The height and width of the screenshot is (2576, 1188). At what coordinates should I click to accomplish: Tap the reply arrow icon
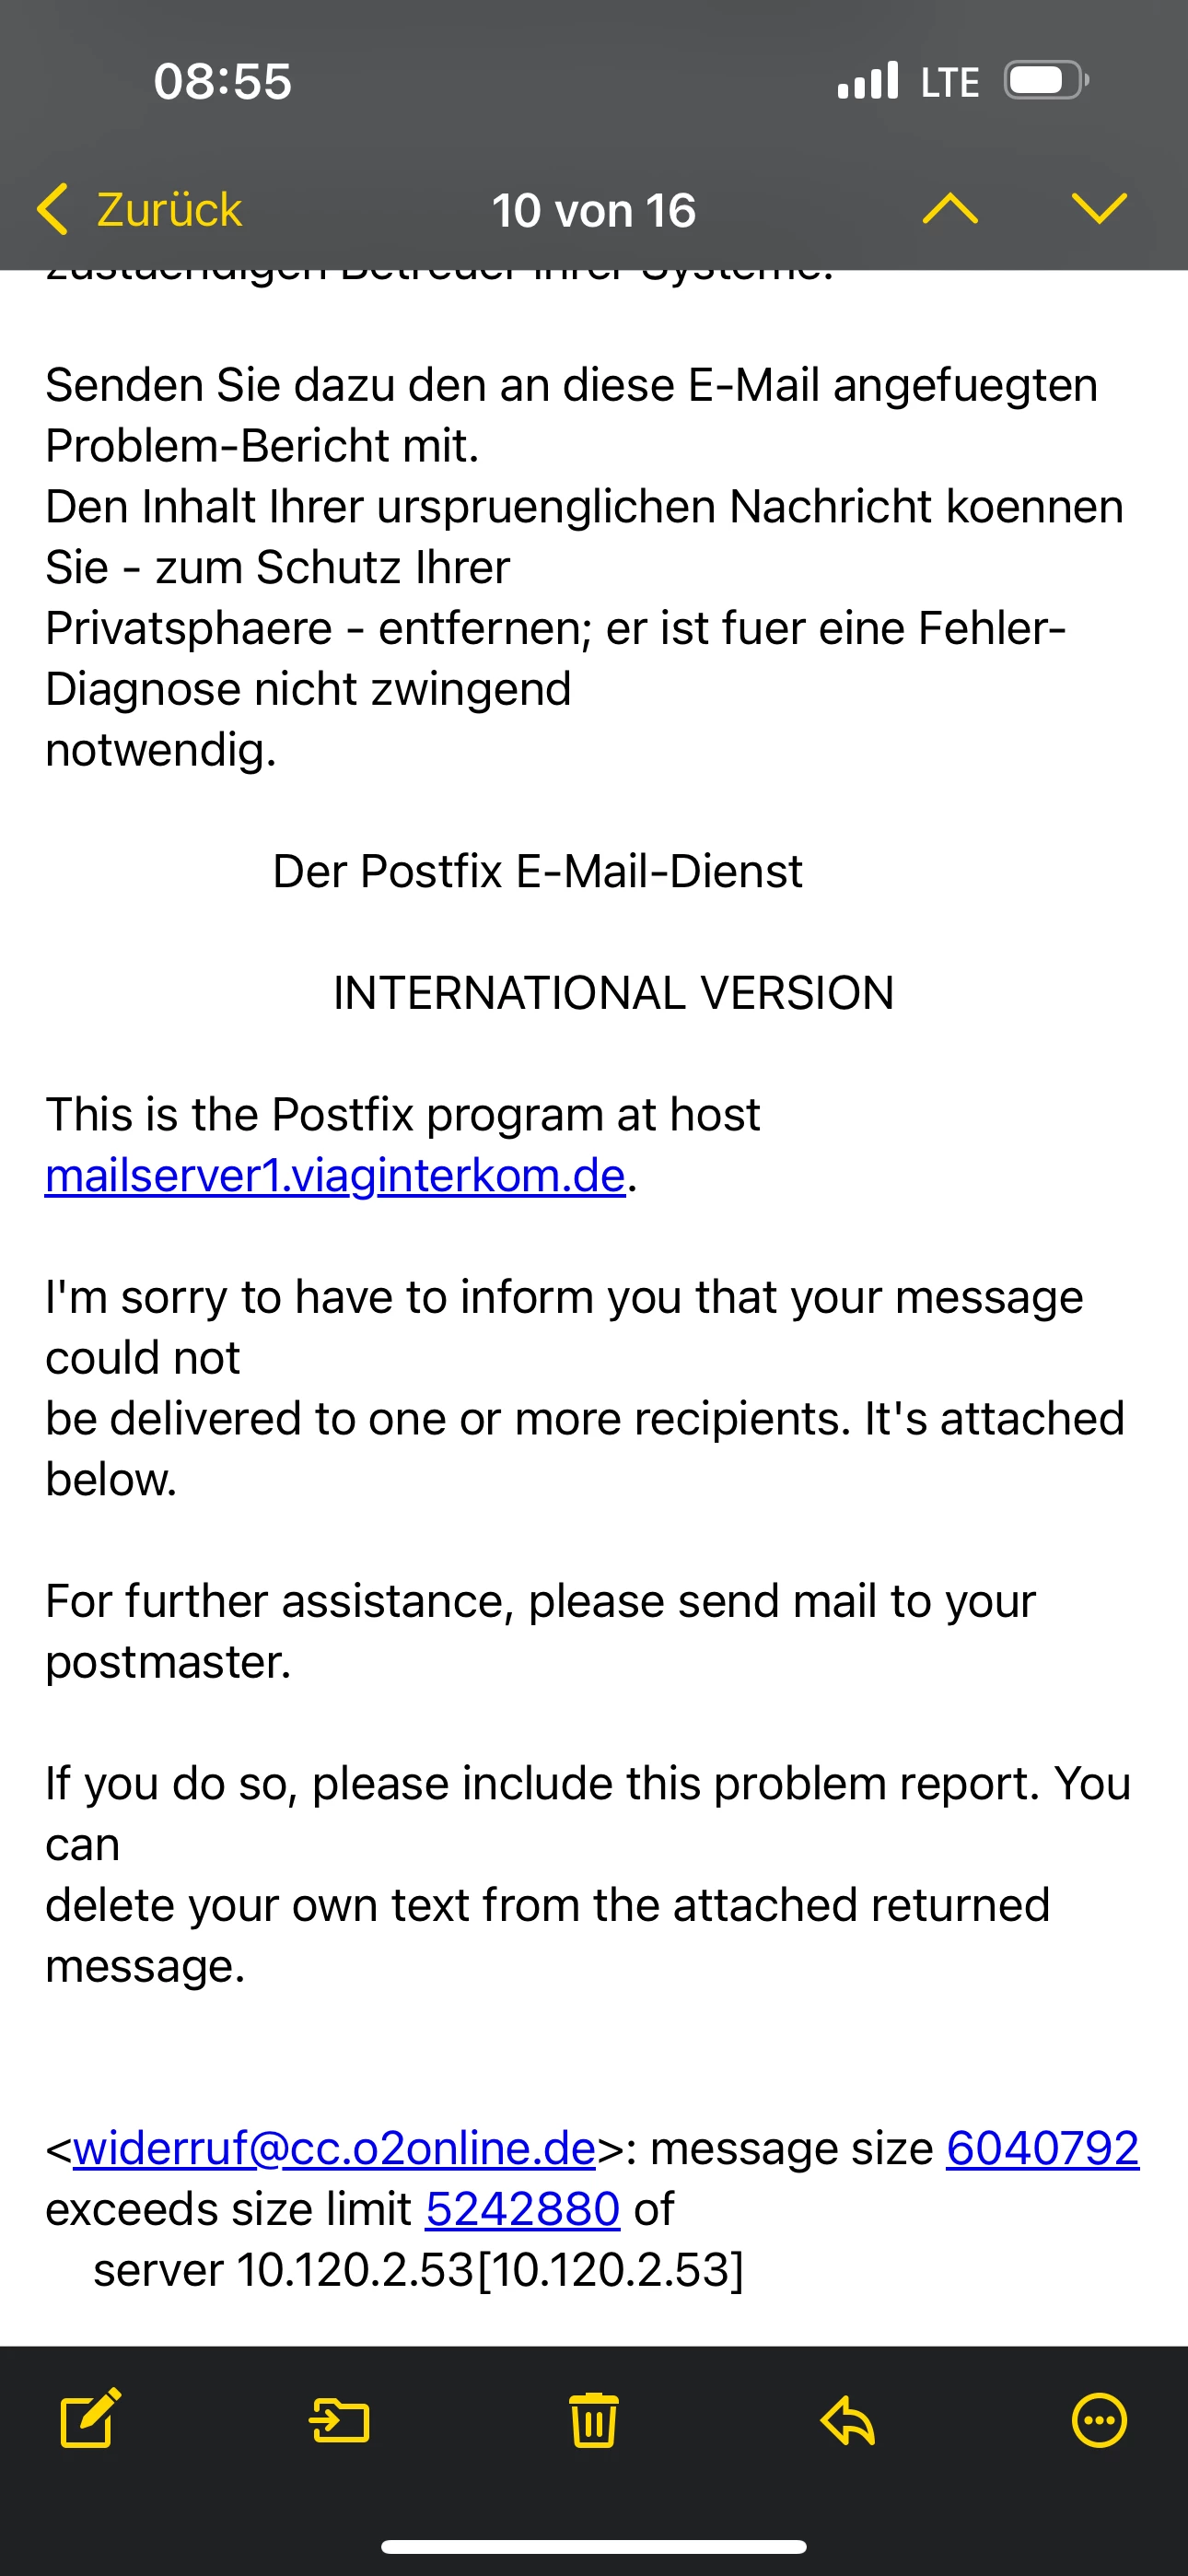848,2420
